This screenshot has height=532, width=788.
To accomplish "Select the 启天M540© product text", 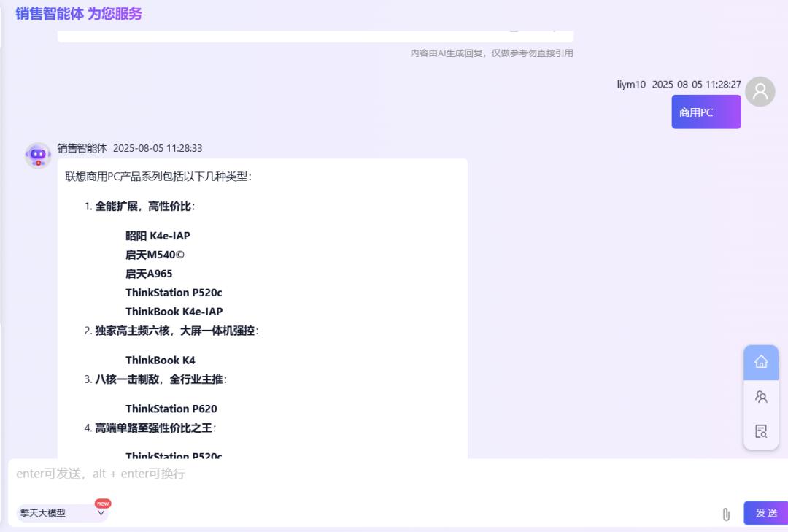I will pyautogui.click(x=155, y=255).
